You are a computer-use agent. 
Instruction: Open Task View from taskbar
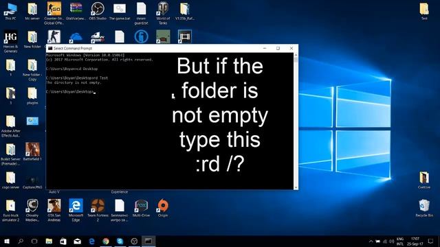coord(34,241)
